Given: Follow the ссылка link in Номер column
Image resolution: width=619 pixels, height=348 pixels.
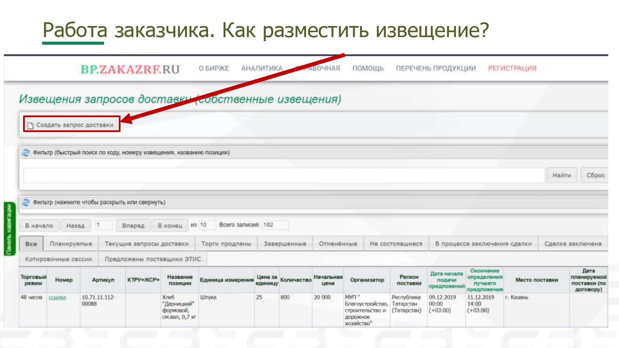Looking at the screenshot, I should 57,298.
